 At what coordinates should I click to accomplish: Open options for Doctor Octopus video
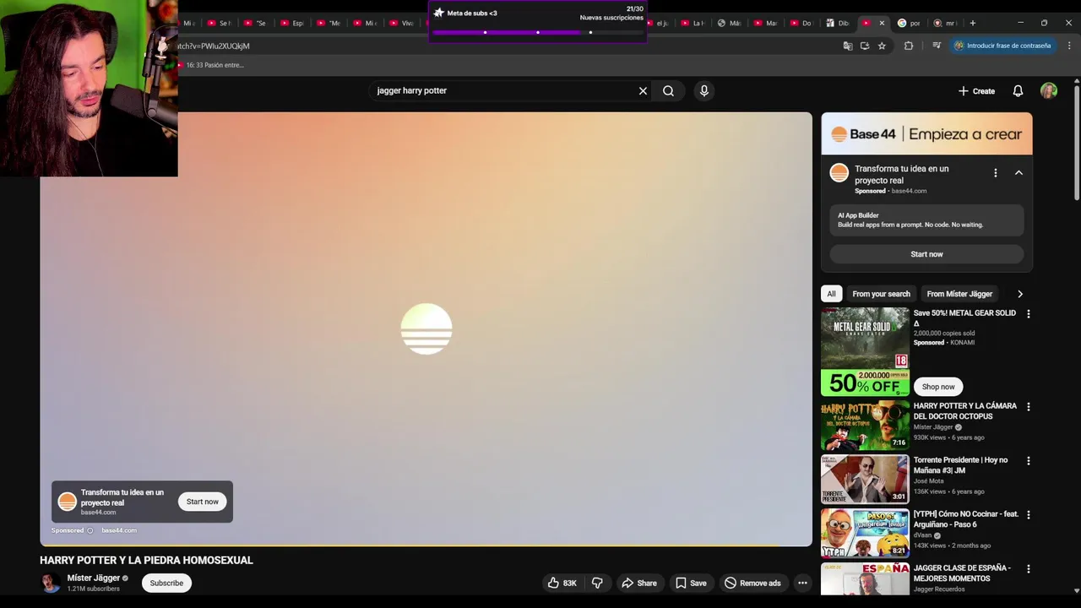tap(1028, 406)
